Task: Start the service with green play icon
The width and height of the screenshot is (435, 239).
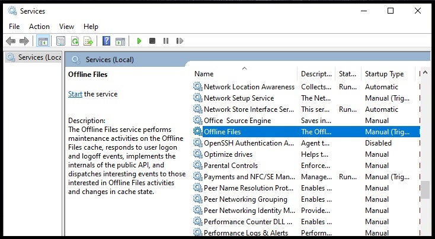Action: pyautogui.click(x=139, y=41)
